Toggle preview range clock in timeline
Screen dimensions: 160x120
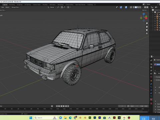(128, 106)
